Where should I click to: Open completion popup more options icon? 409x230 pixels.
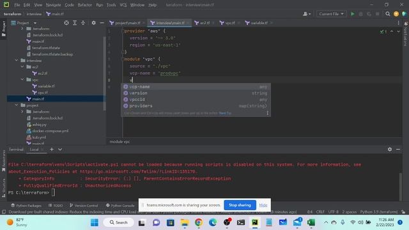click(267, 113)
